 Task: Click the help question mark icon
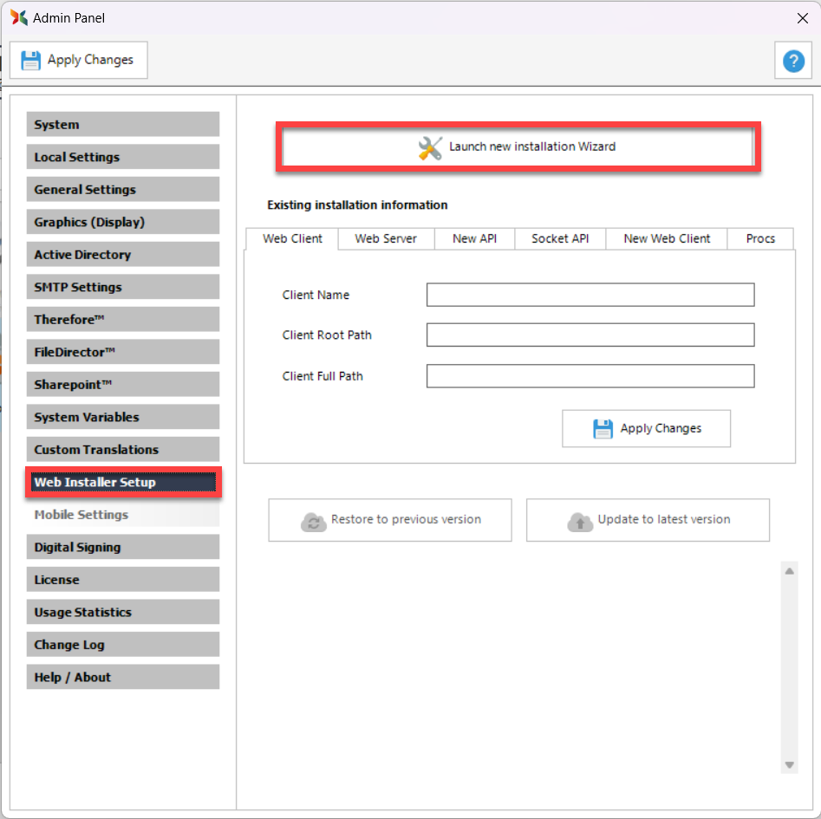click(x=792, y=61)
